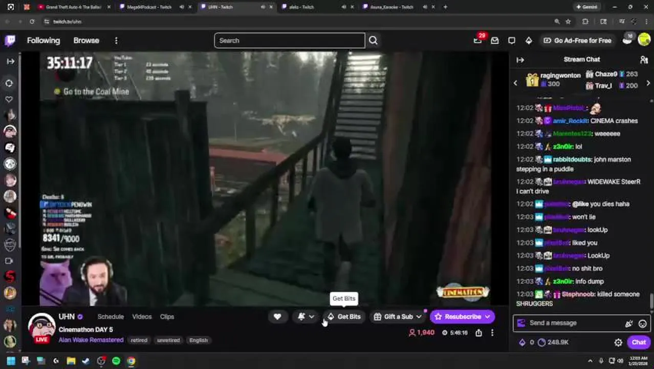Open channel points 248.9K balance
Image resolution: width=654 pixels, height=369 pixels.
point(553,342)
